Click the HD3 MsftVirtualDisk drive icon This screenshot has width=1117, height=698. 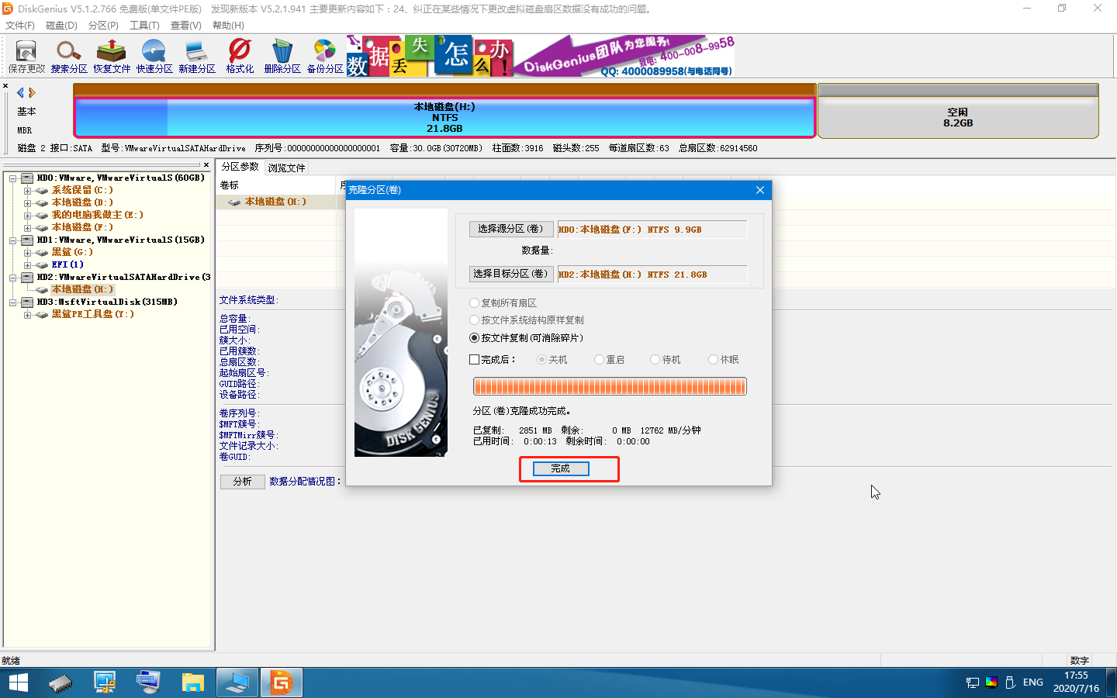pyautogui.click(x=27, y=302)
